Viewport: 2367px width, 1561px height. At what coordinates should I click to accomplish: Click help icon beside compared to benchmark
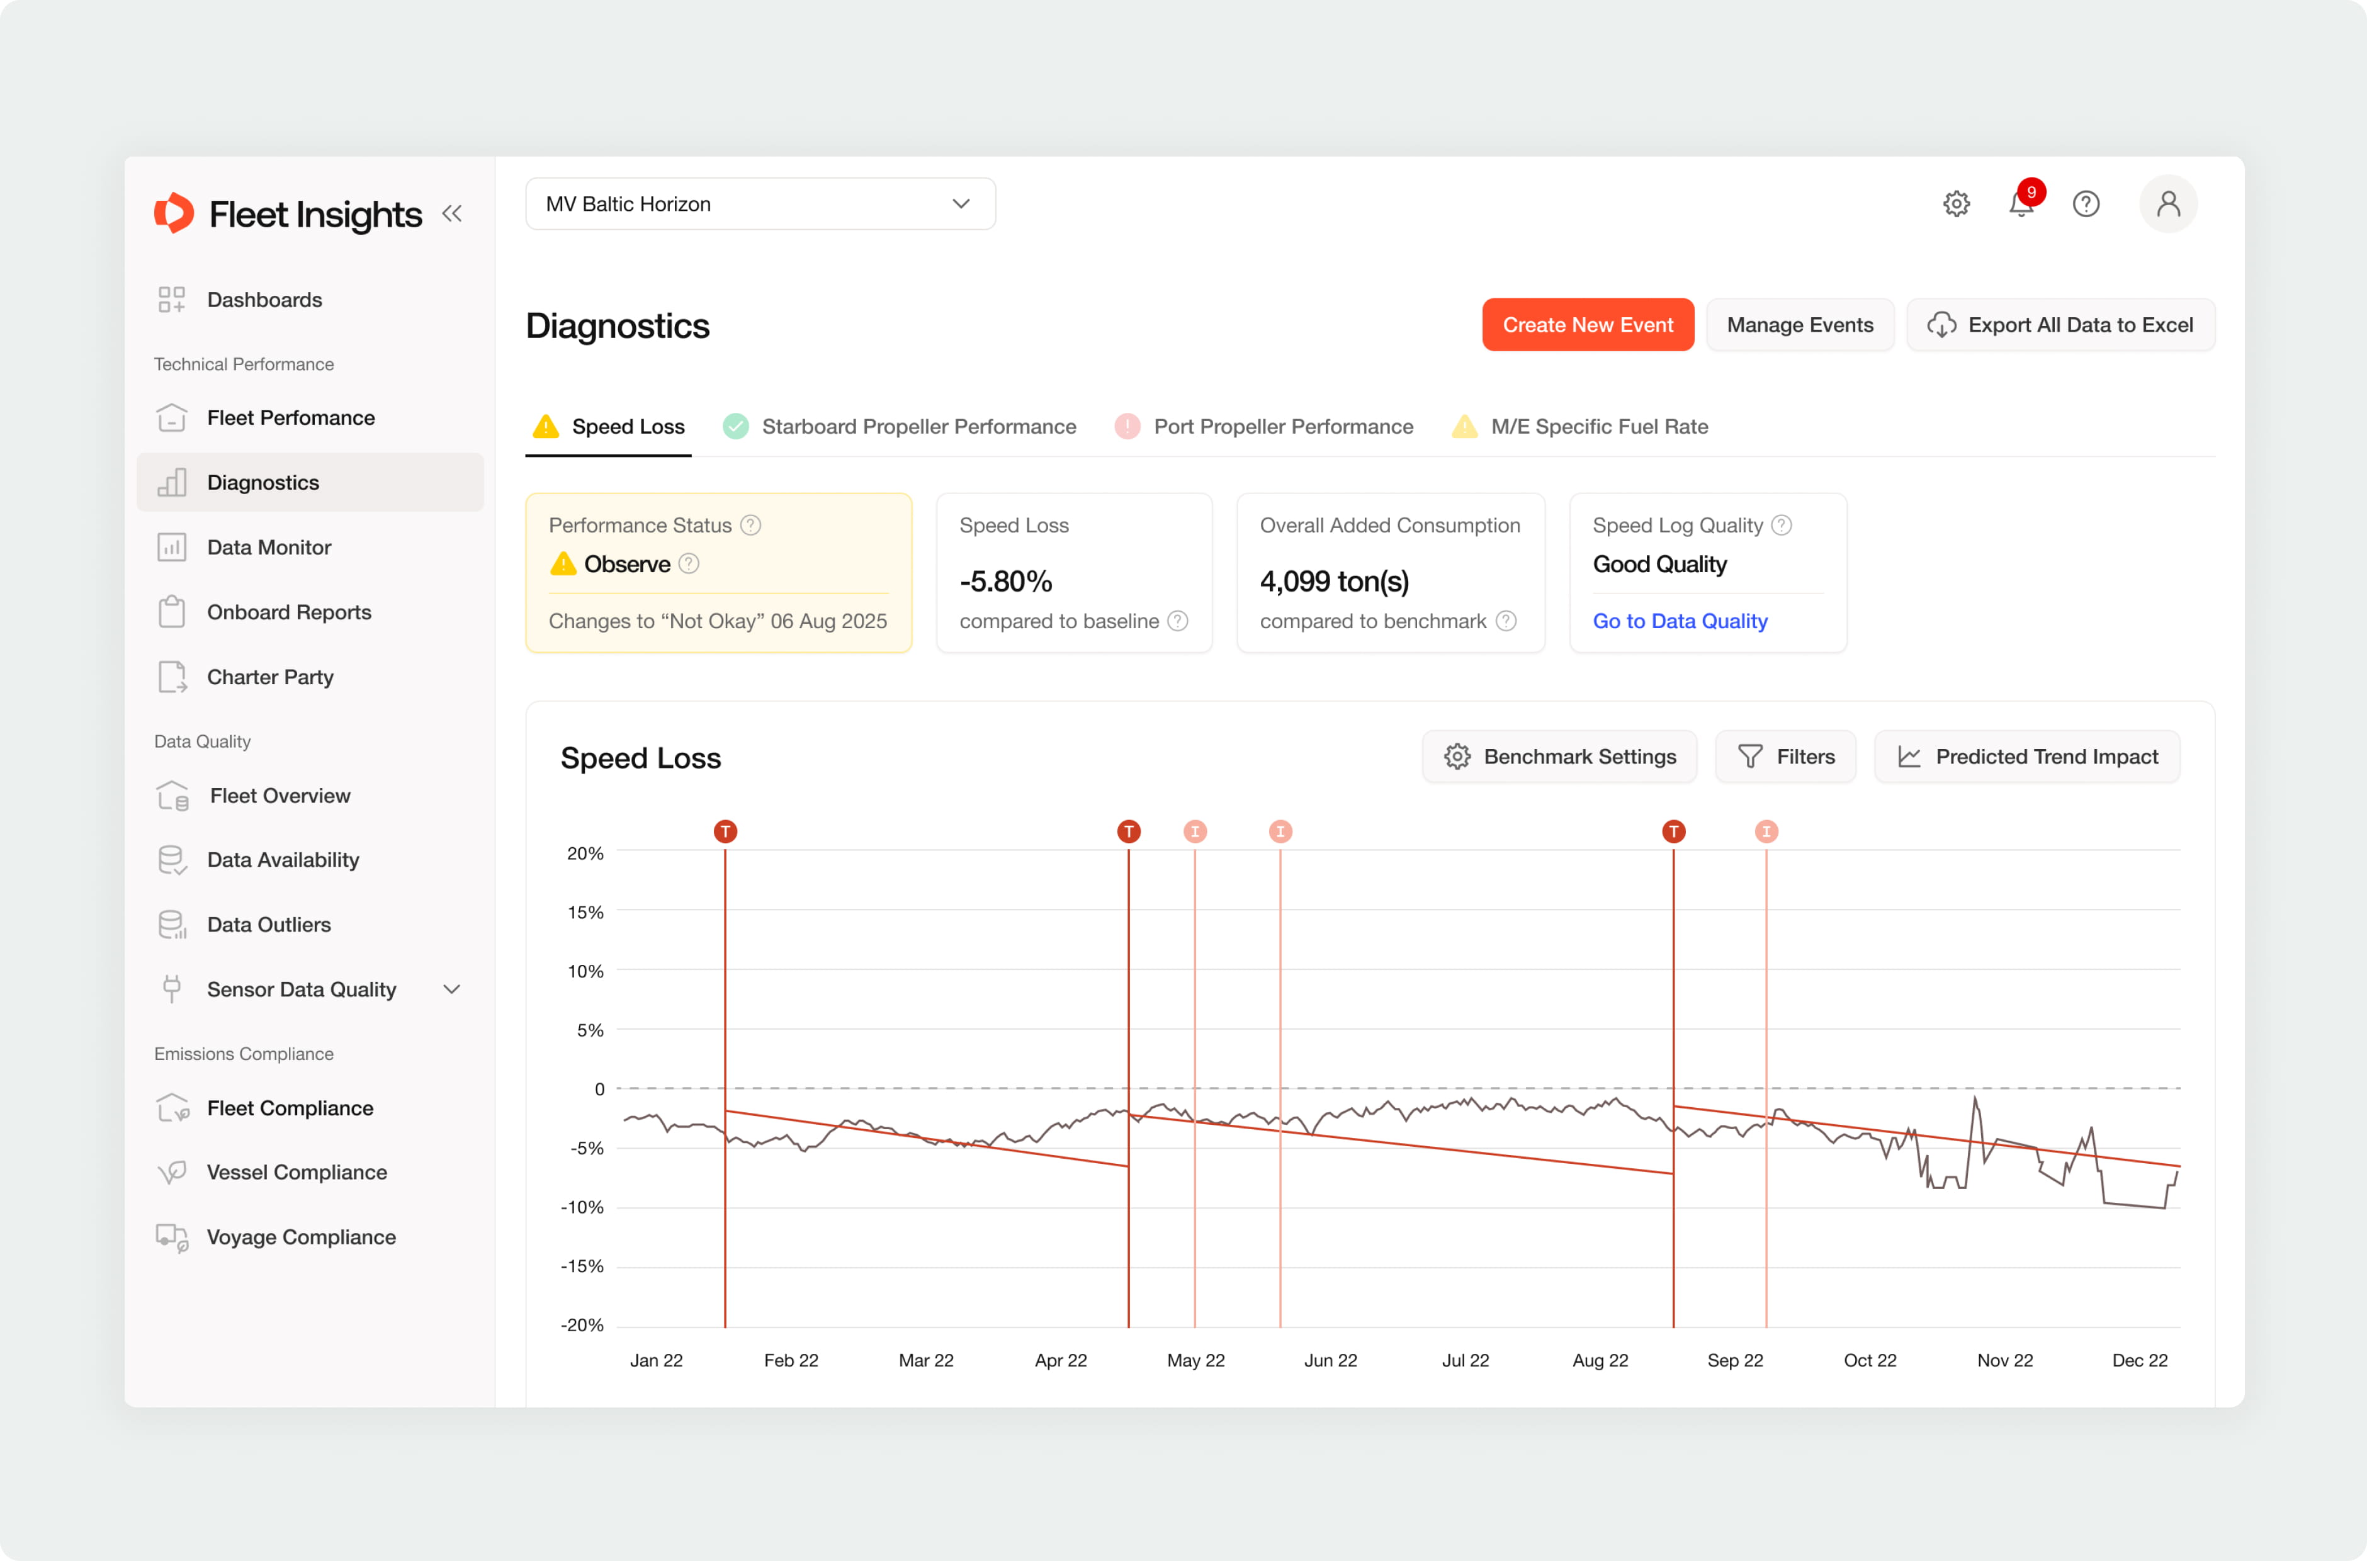click(x=1506, y=621)
